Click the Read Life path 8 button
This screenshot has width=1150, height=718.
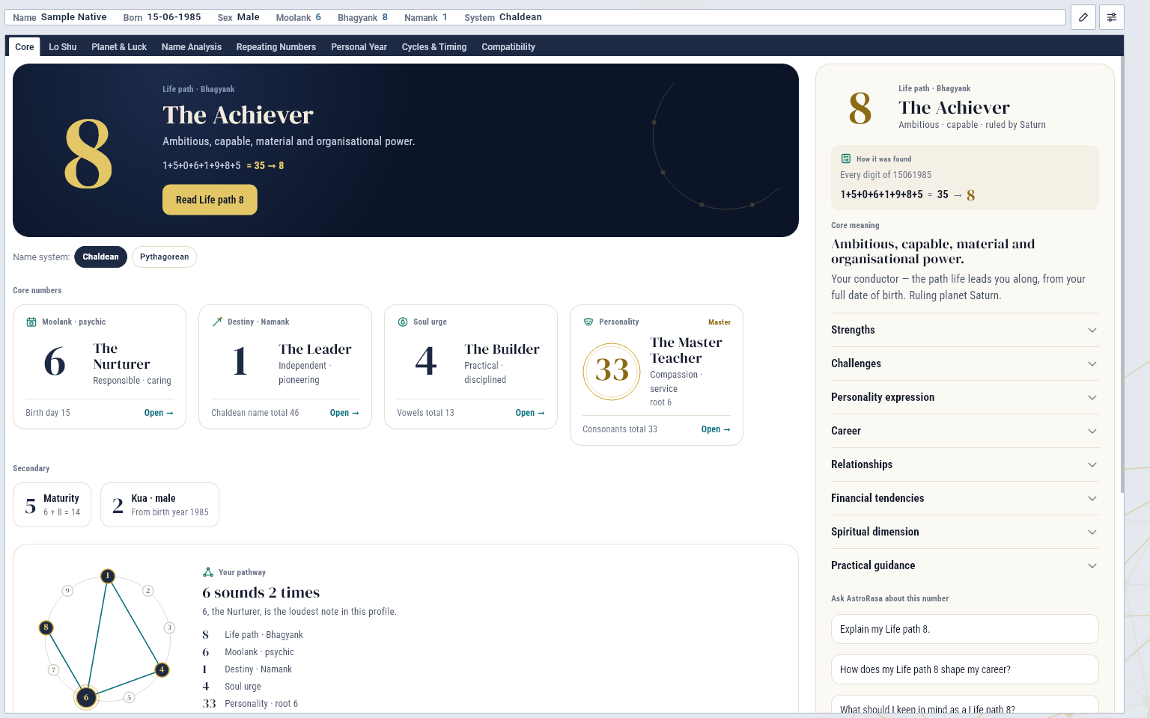pos(210,200)
